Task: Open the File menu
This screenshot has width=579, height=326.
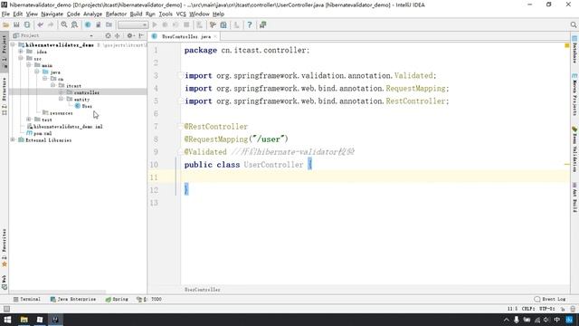Action: click(5, 14)
